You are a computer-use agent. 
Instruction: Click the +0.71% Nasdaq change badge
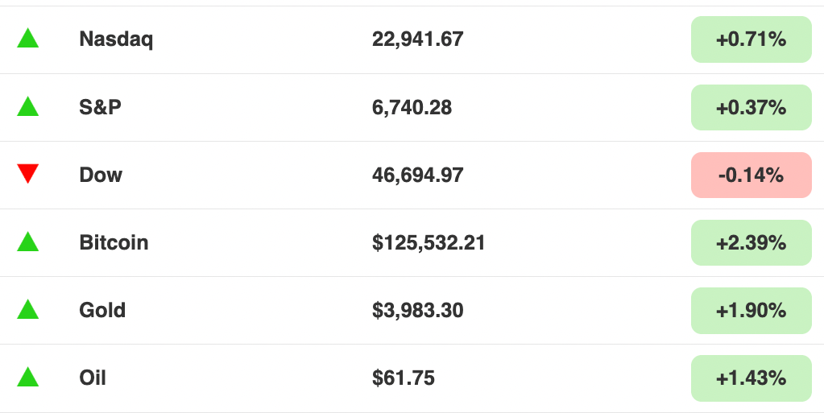click(751, 39)
